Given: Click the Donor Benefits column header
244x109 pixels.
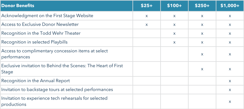Looking at the screenshot, I should 18,6.
